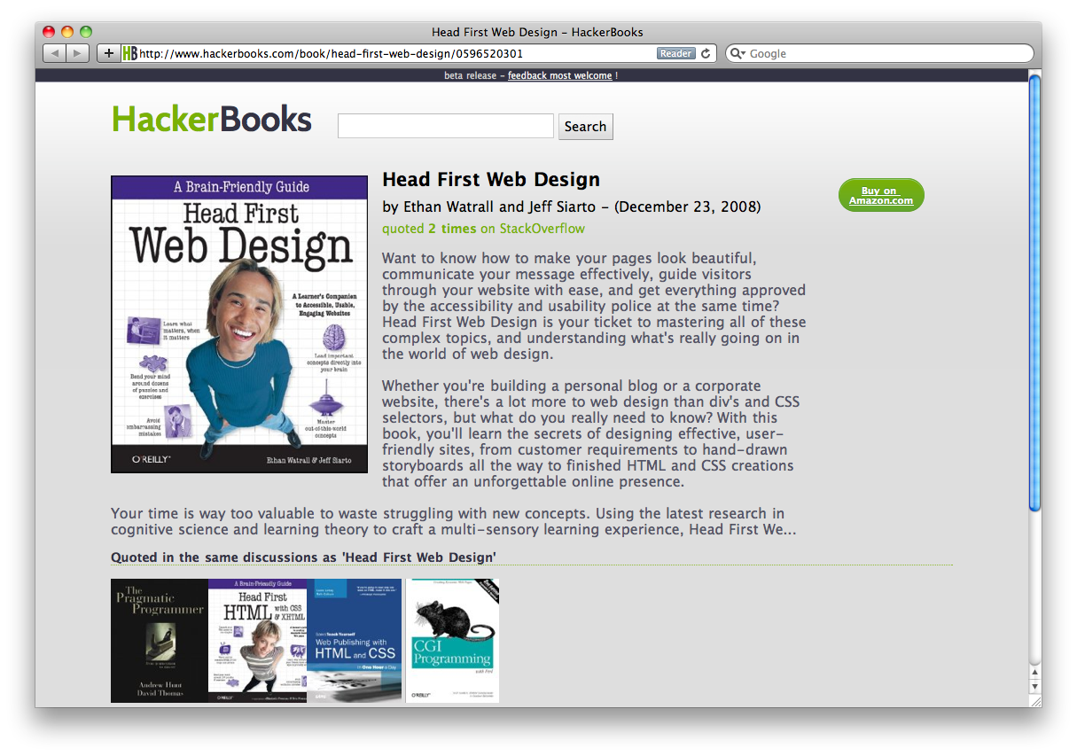The width and height of the screenshot is (1077, 756).
Task: Open the Head First Web Design cover image
Action: 239,324
